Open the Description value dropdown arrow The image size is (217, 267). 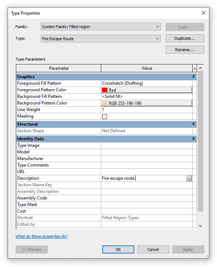[x=189, y=178]
